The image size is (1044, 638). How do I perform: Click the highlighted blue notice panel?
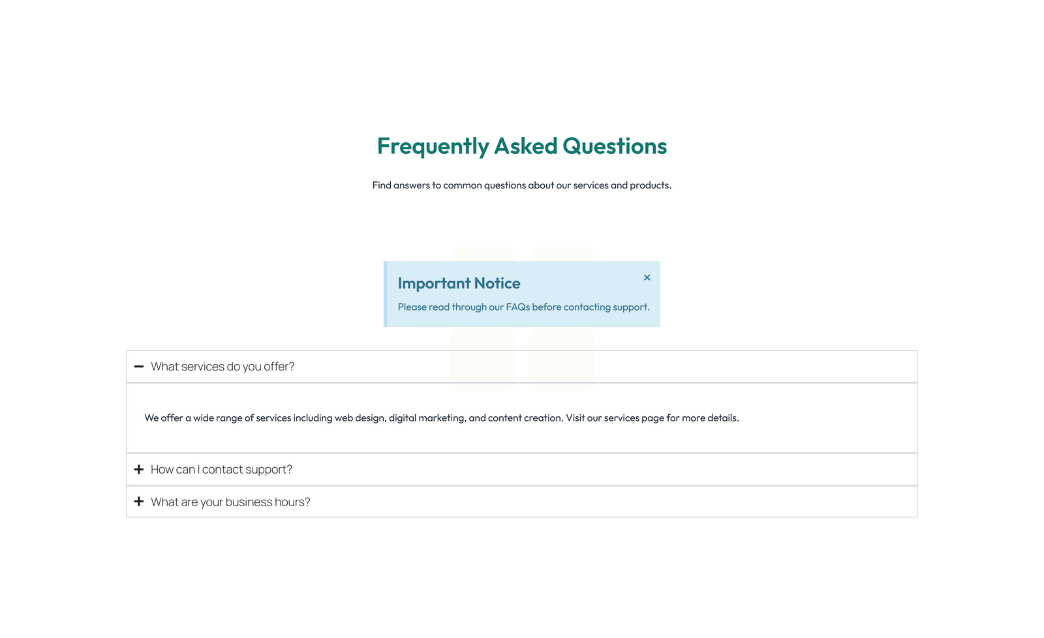click(521, 294)
